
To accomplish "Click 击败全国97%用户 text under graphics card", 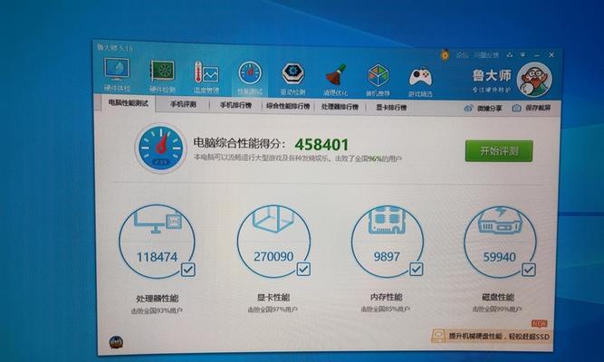I will point(273,310).
